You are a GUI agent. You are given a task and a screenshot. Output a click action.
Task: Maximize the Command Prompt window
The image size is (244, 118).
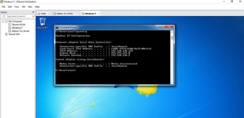pyautogui.click(x=163, y=27)
